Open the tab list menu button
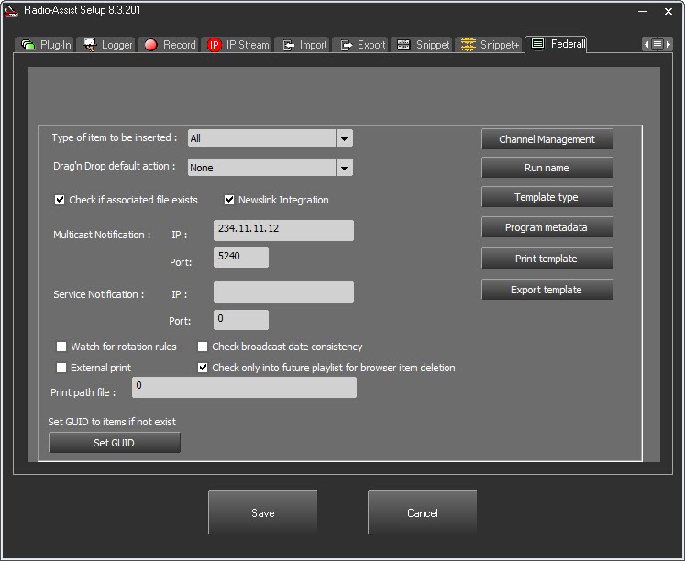Screen dimensions: 685x561 click(x=657, y=44)
